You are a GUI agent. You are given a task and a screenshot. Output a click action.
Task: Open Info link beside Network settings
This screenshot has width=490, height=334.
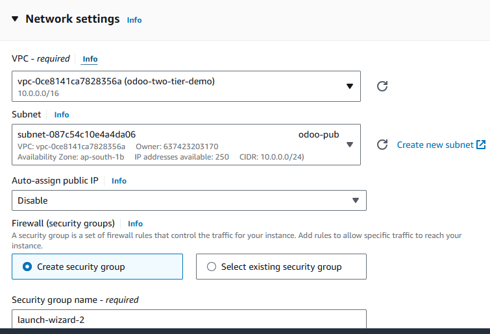click(134, 20)
